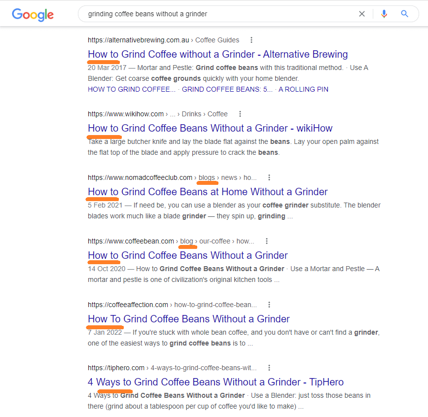Image resolution: width=428 pixels, height=417 pixels.
Task: Open 'How to Grind Coffee without a Grinder - Alternative Brewing'
Action: (218, 54)
